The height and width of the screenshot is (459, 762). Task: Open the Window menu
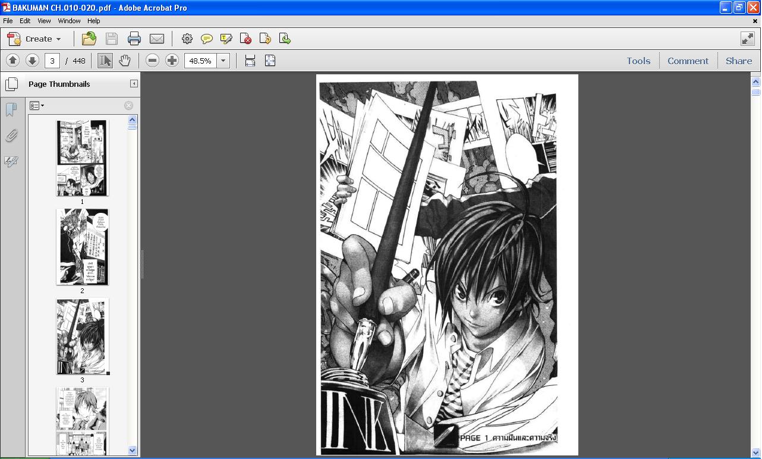[69, 21]
